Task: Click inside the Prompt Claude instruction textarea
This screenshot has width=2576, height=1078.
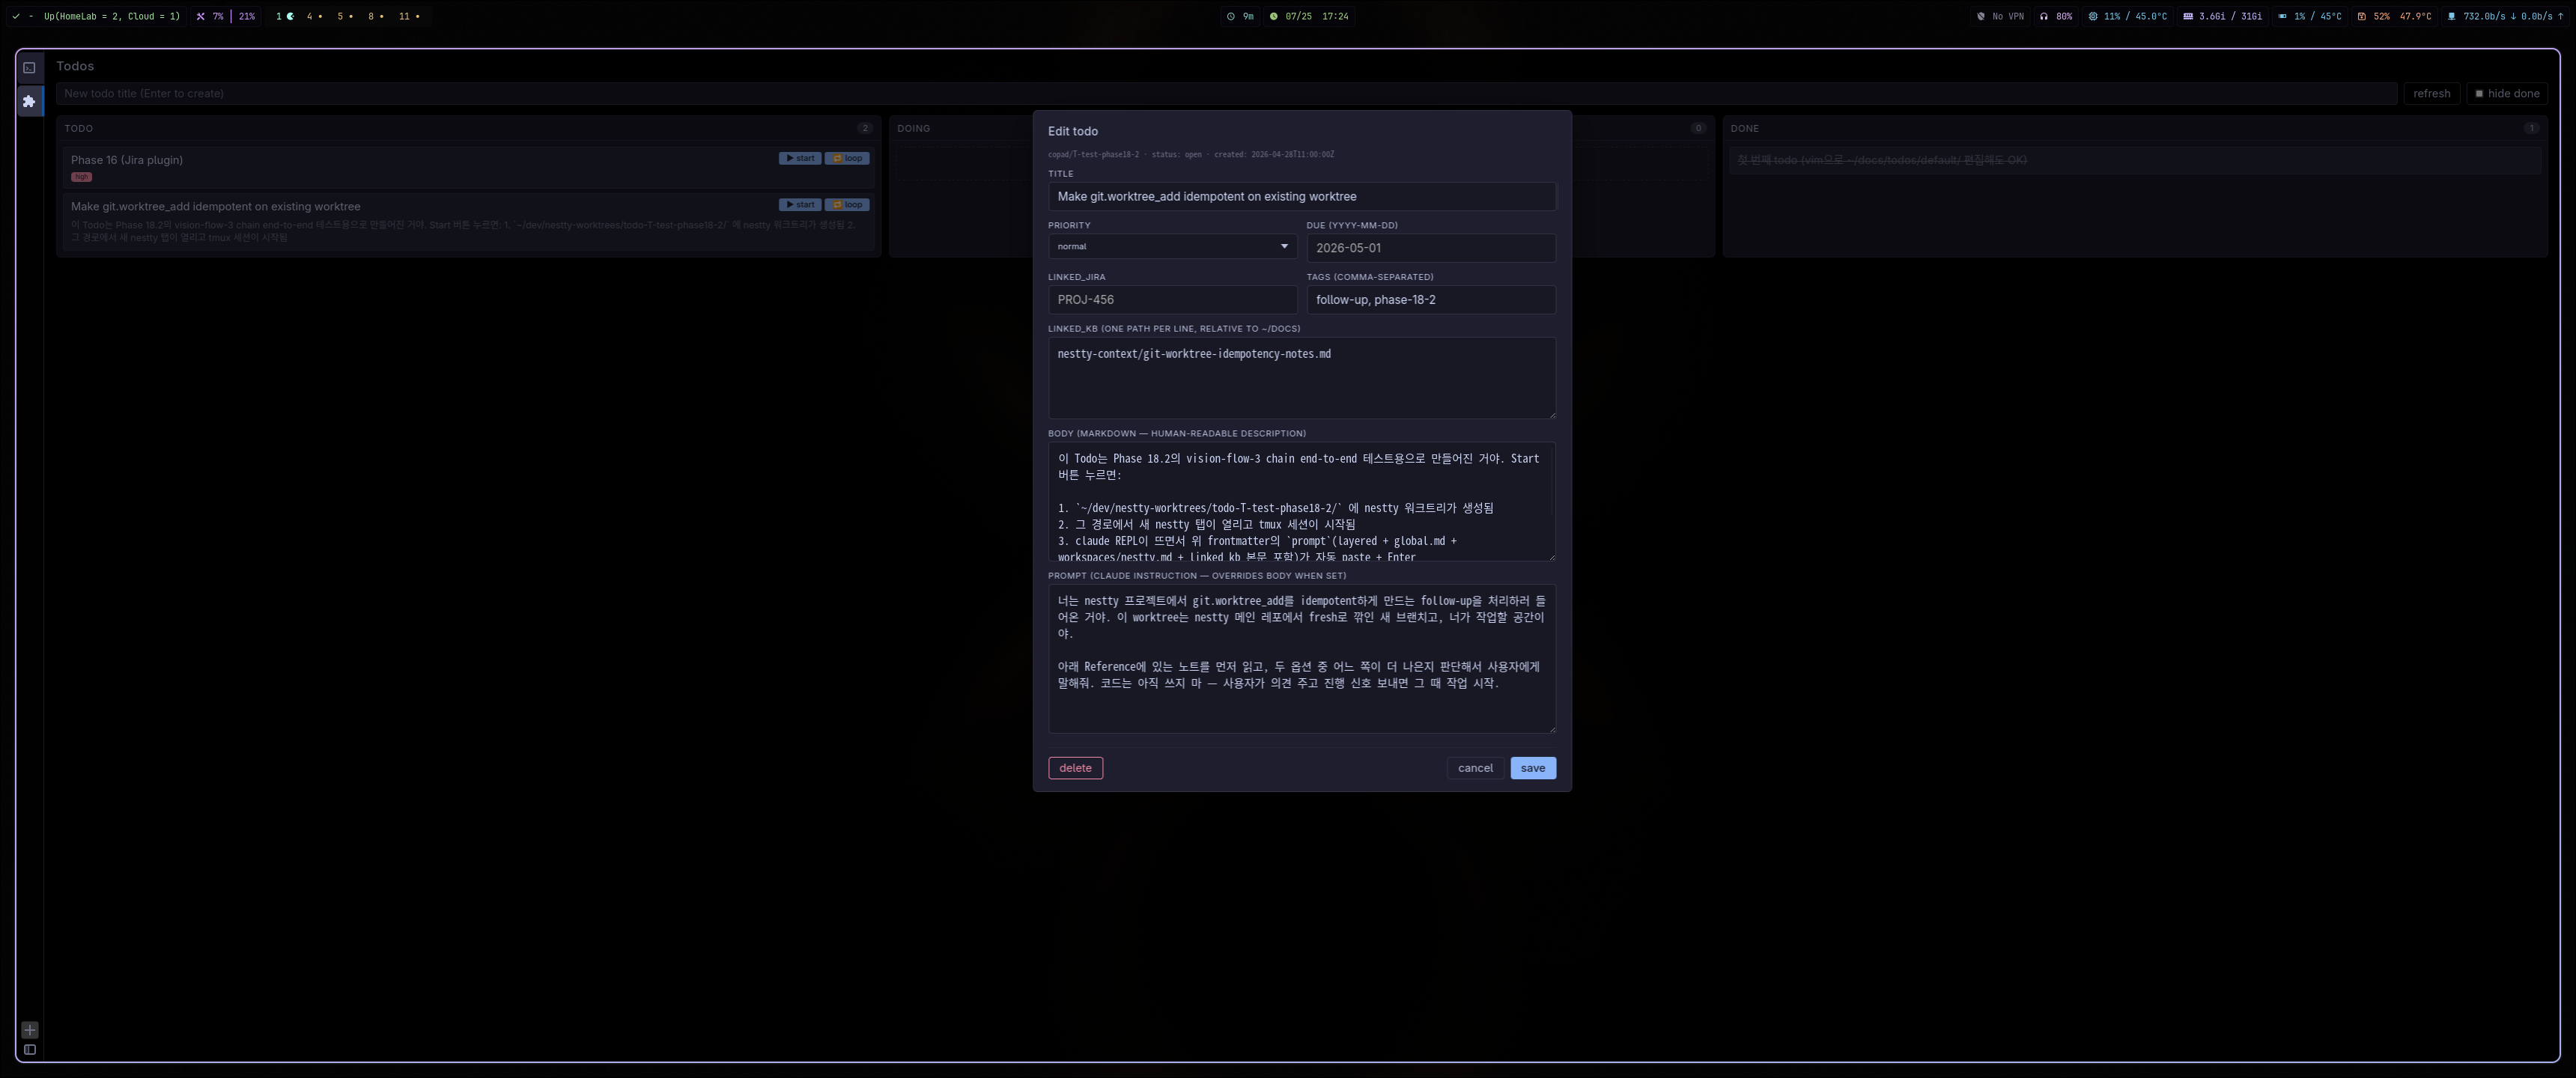Action: pyautogui.click(x=1301, y=659)
